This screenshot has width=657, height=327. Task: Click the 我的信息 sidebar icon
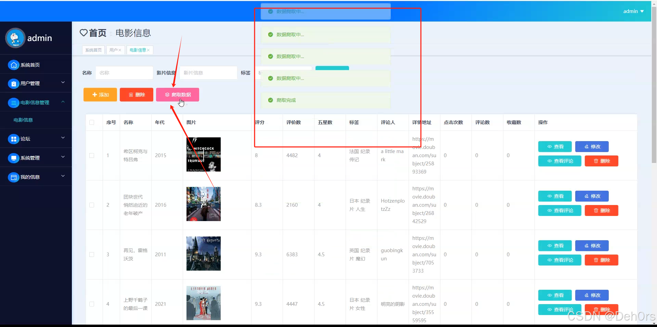coord(13,177)
